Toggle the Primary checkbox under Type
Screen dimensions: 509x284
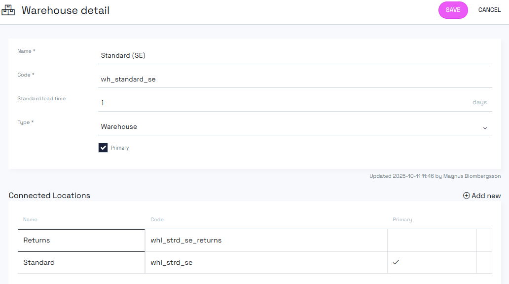click(103, 148)
